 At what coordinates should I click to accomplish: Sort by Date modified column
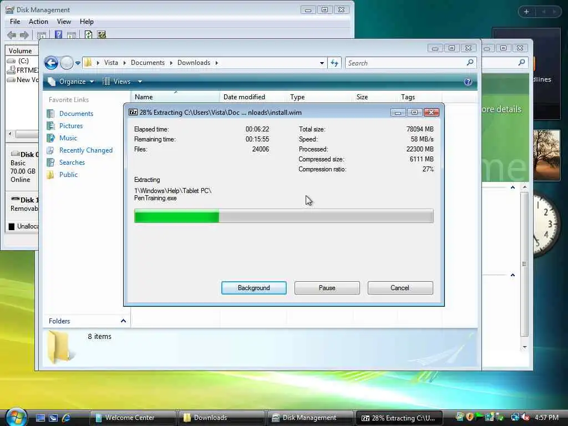pos(253,97)
